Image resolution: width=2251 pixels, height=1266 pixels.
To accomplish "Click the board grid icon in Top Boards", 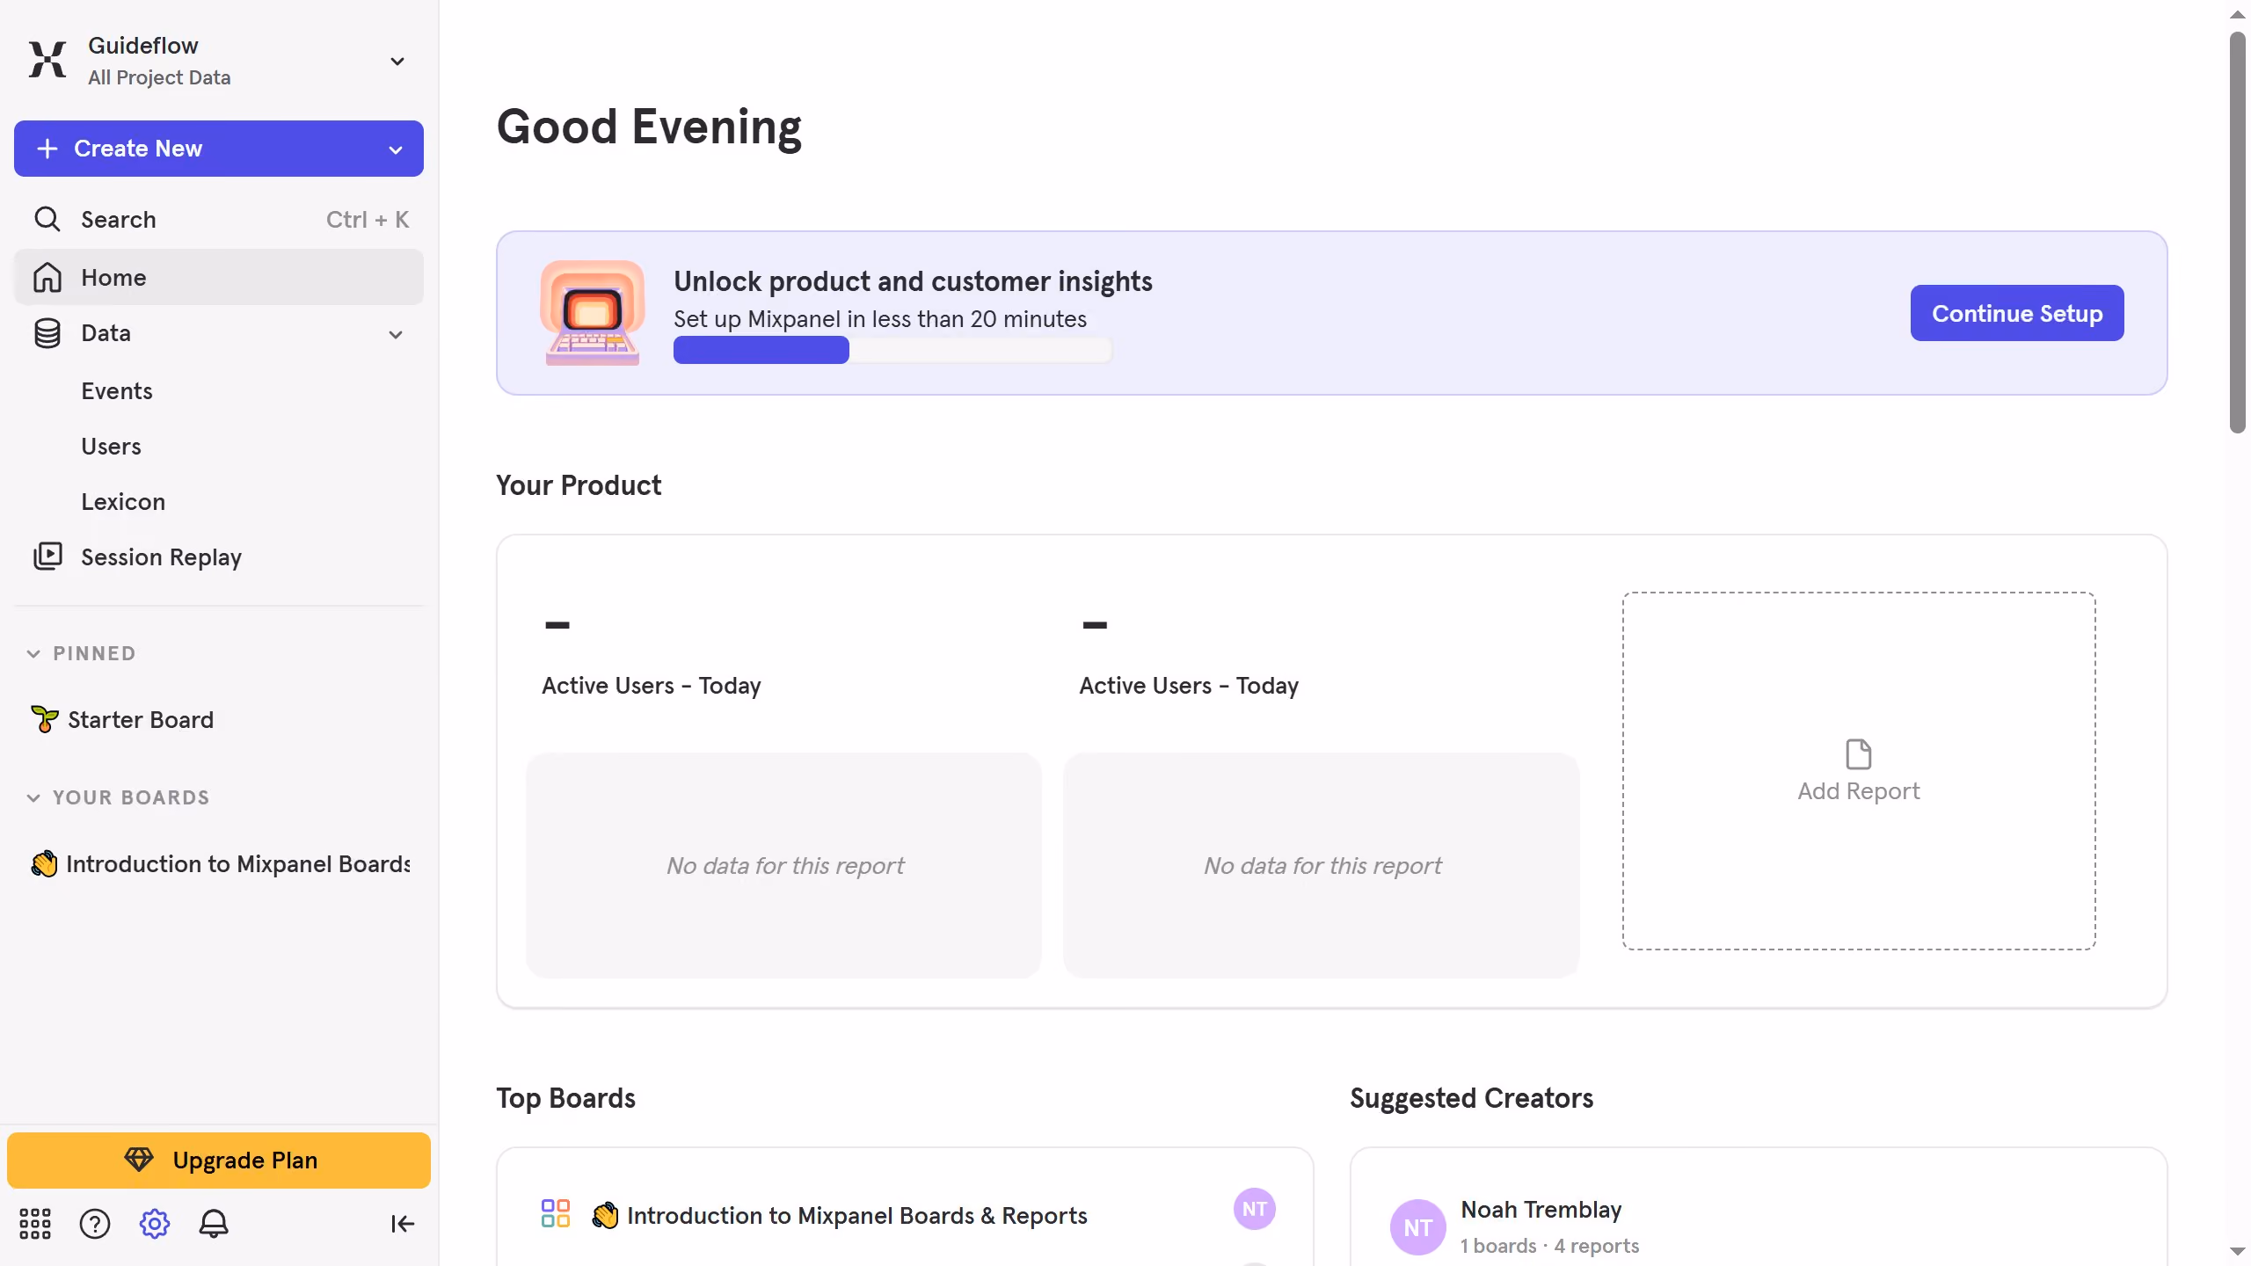I will (556, 1213).
